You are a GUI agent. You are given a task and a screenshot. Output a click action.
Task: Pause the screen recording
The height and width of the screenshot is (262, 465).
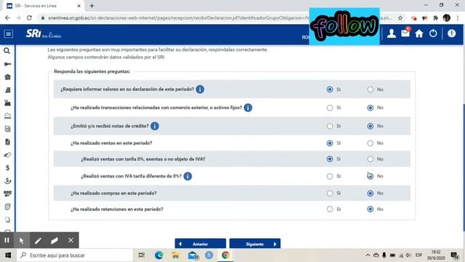(x=7, y=240)
